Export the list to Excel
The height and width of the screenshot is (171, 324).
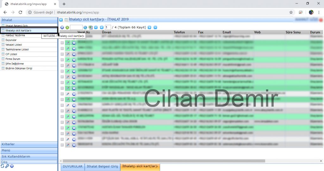pyautogui.click(x=90, y=27)
